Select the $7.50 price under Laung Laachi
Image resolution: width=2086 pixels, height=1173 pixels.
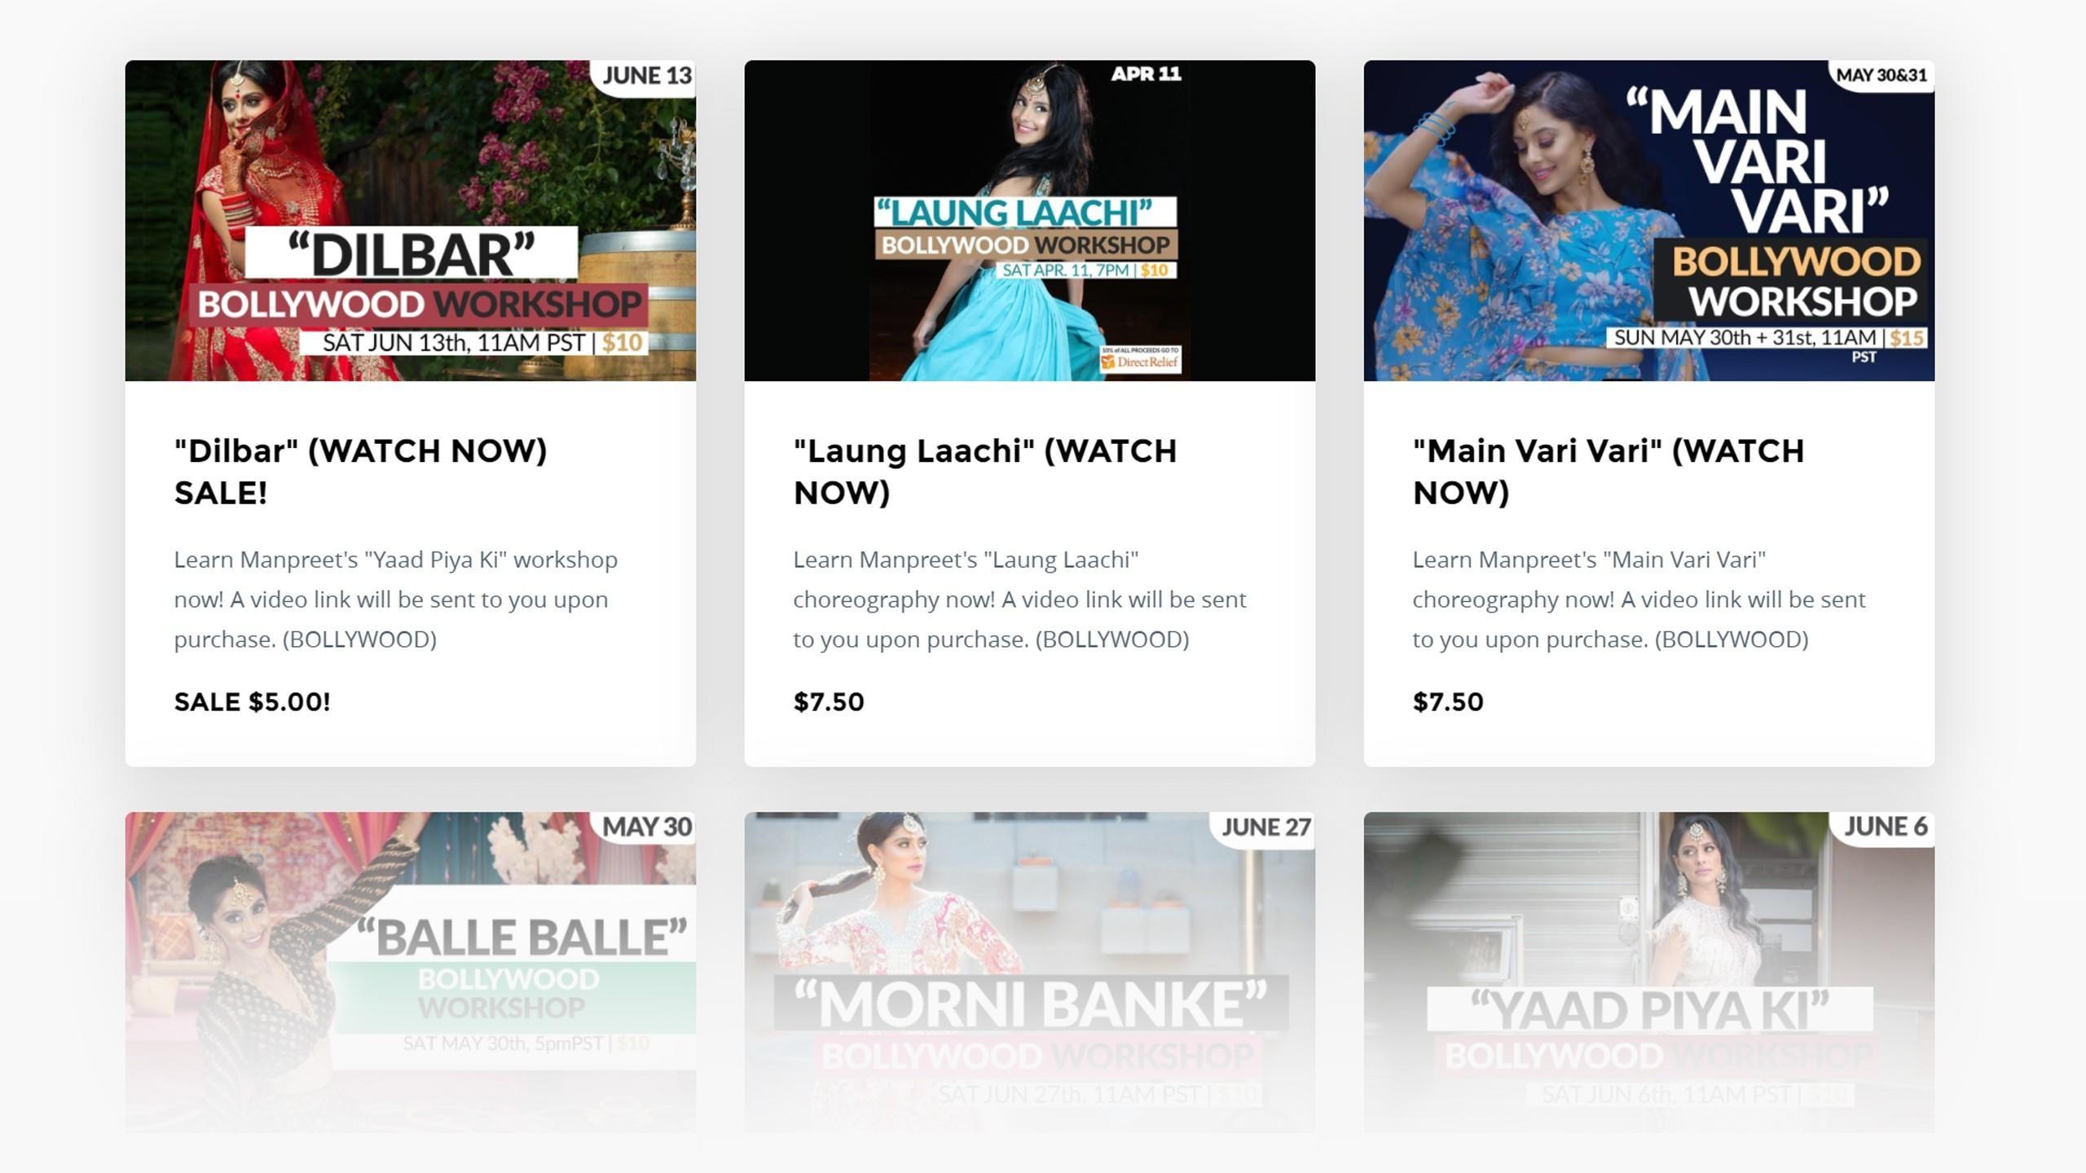click(829, 701)
